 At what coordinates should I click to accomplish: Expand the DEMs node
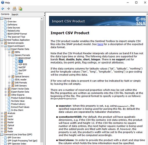click(9, 52)
